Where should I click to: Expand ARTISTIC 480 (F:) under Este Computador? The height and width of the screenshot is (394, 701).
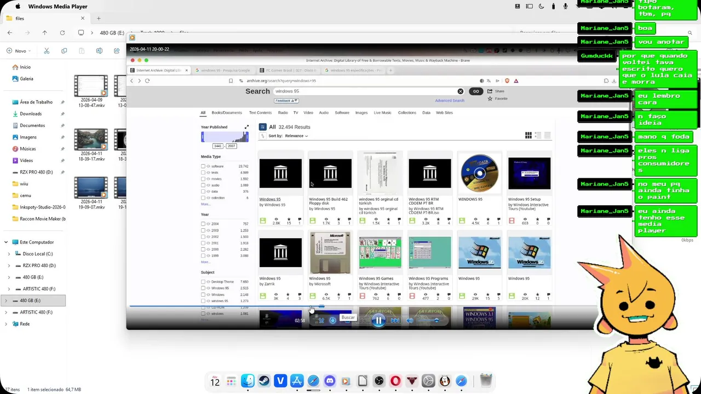point(9,289)
